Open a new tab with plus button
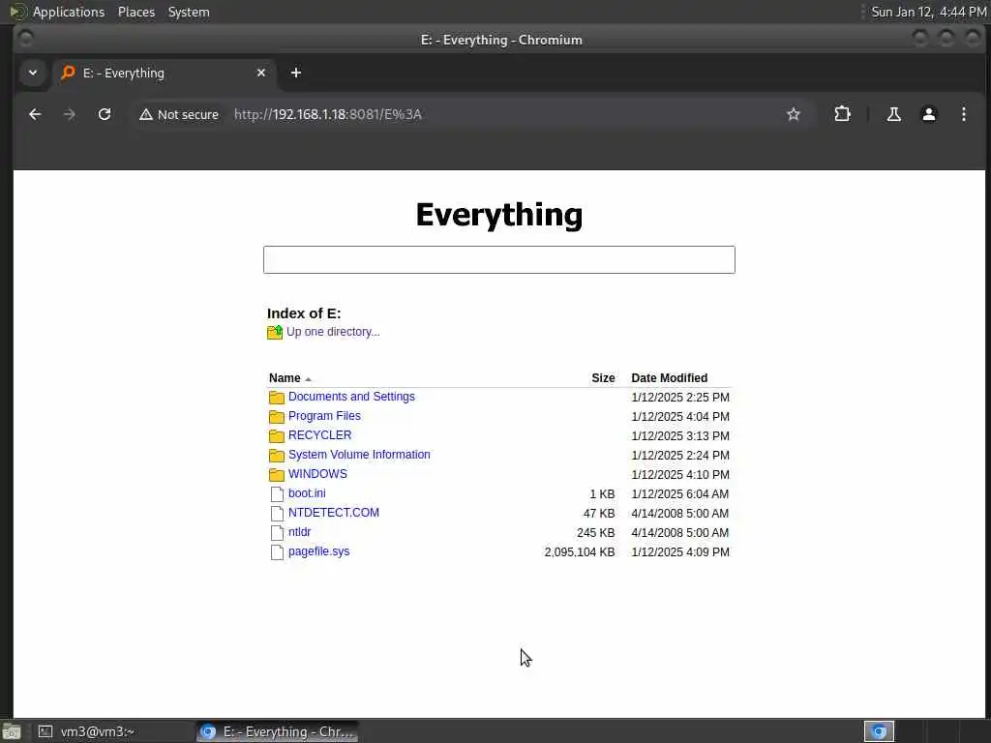Viewport: 991px width, 743px height. [x=296, y=73]
